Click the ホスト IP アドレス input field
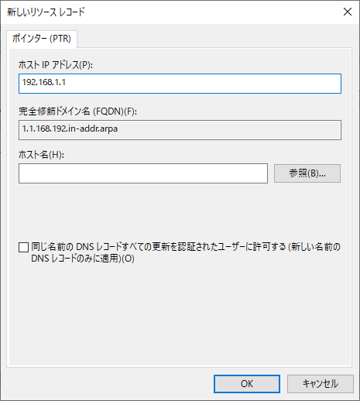The height and width of the screenshot is (401, 360). click(180, 84)
